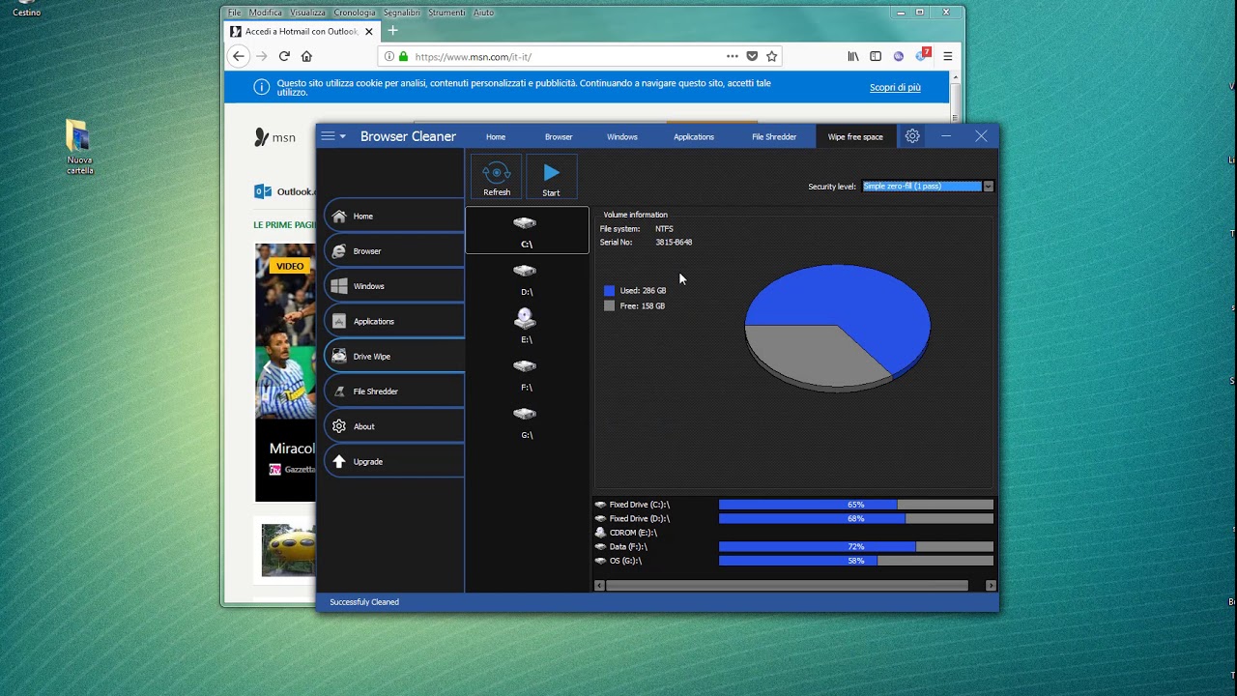1237x696 pixels.
Task: Open Drive Wipe in the sidebar
Action: pos(394,357)
